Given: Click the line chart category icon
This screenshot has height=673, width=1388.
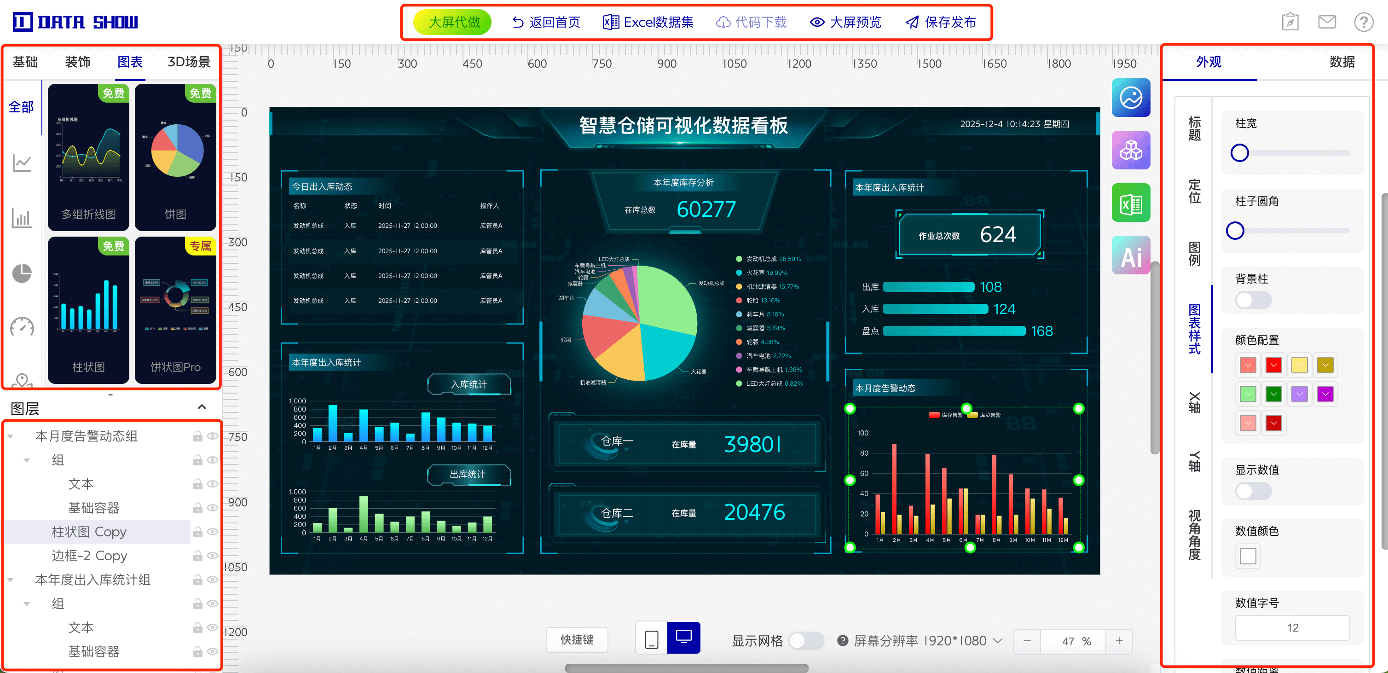Looking at the screenshot, I should coord(22,162).
